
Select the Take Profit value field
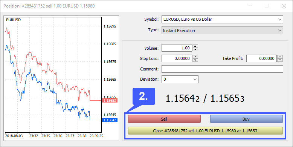point(261,58)
